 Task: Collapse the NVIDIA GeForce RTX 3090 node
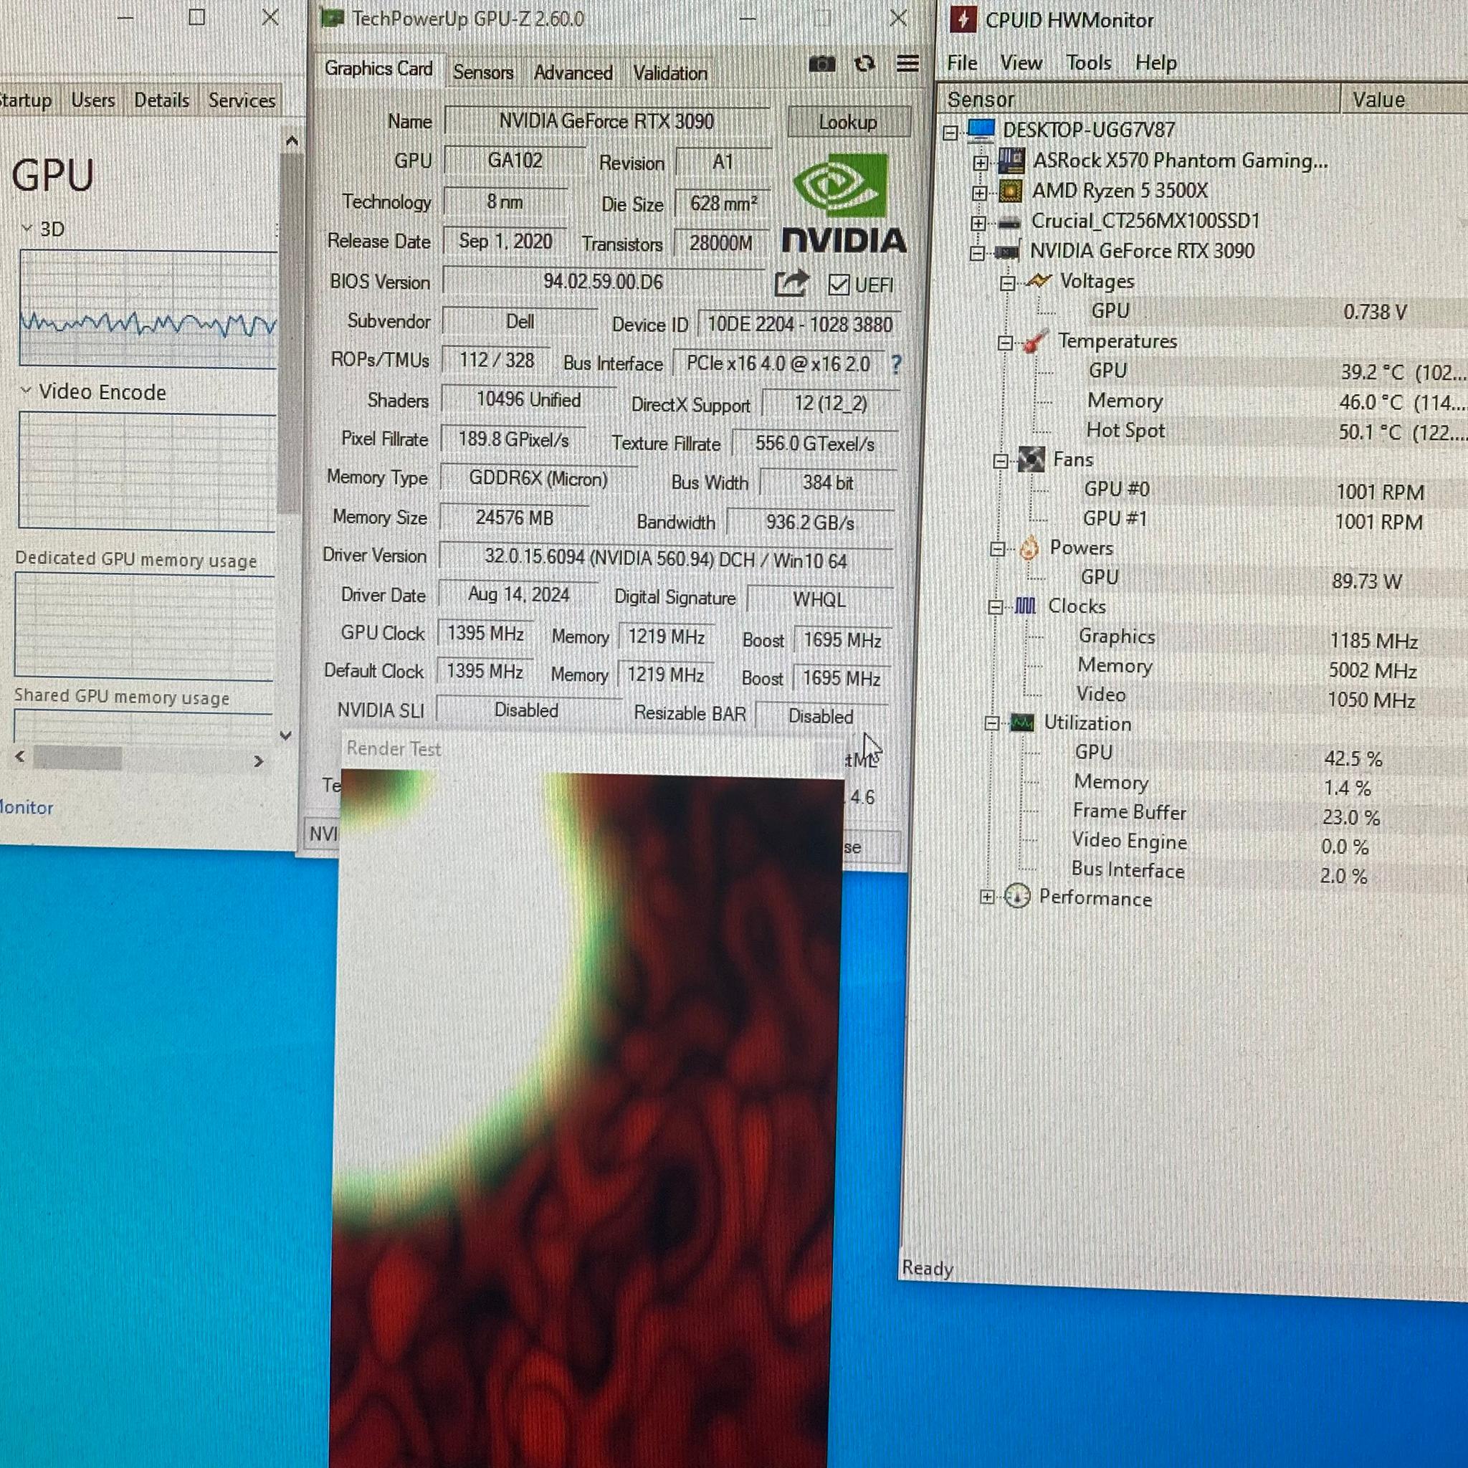(977, 253)
